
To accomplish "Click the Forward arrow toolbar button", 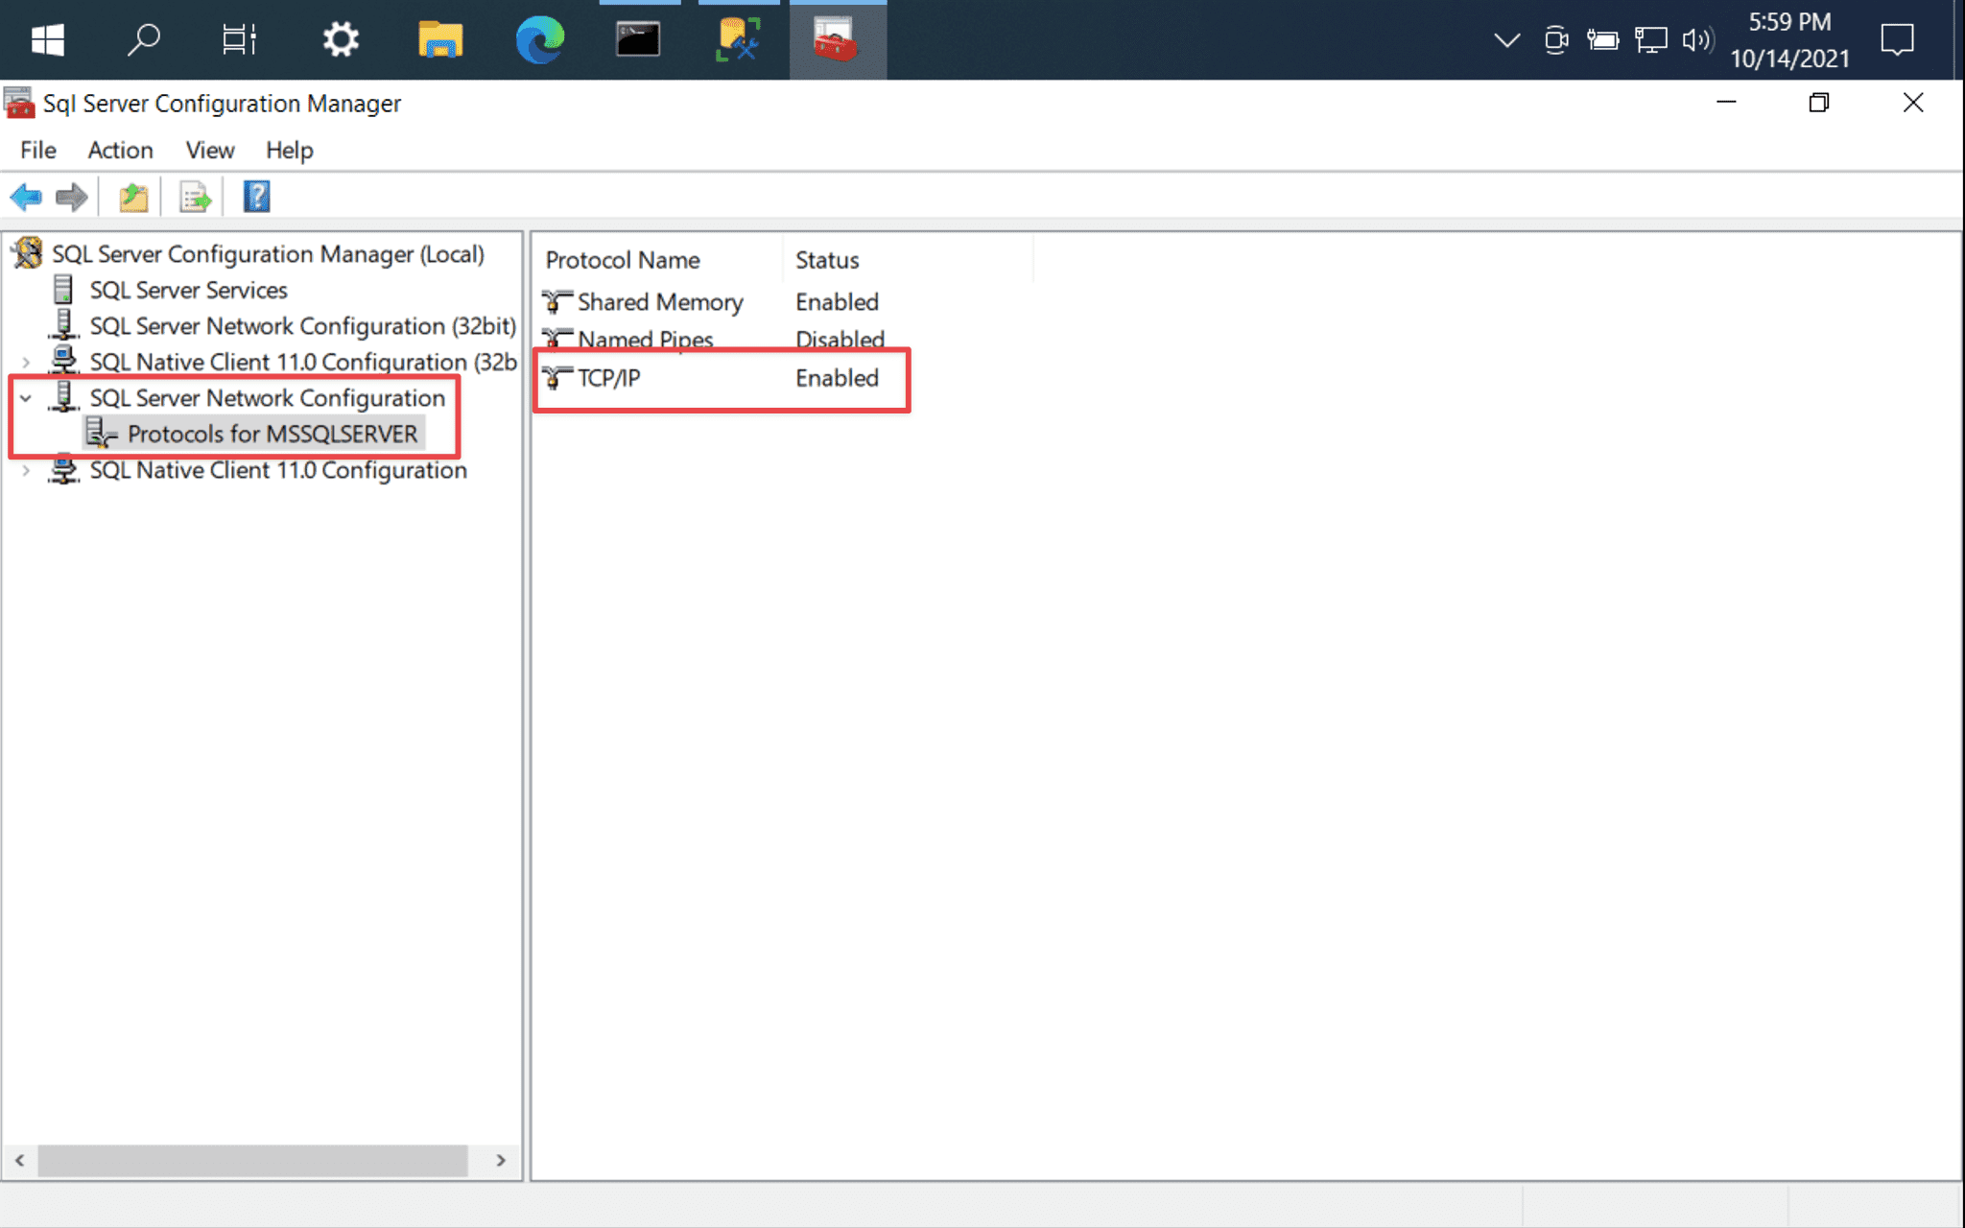I will 72,198.
